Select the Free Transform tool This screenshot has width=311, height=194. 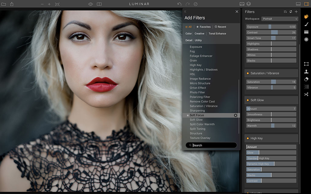point(306,64)
